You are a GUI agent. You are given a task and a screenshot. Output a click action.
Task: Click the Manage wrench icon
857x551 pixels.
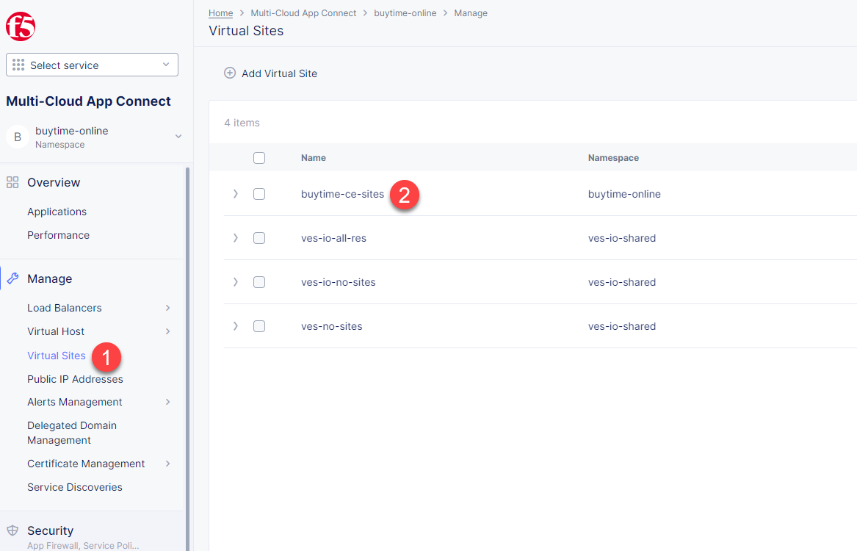coord(12,278)
